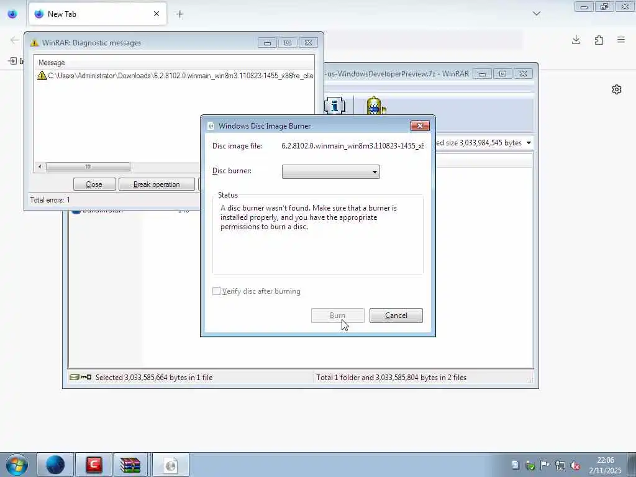Click the WinRAR books taskbar icon
The image size is (636, 477).
tap(130, 465)
